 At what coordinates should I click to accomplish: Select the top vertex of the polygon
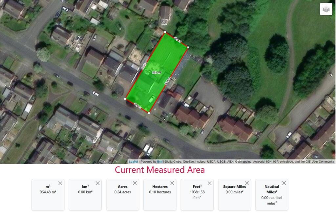[165, 32]
